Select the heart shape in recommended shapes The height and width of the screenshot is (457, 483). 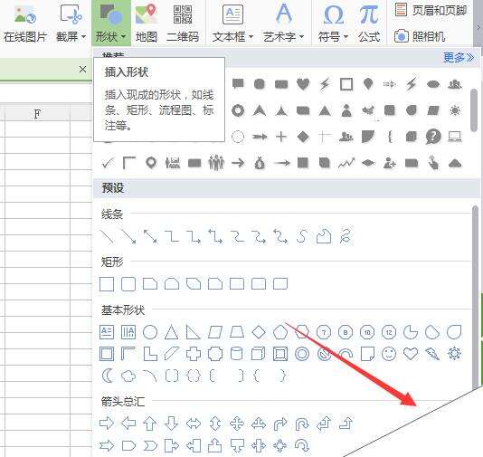pos(303,84)
